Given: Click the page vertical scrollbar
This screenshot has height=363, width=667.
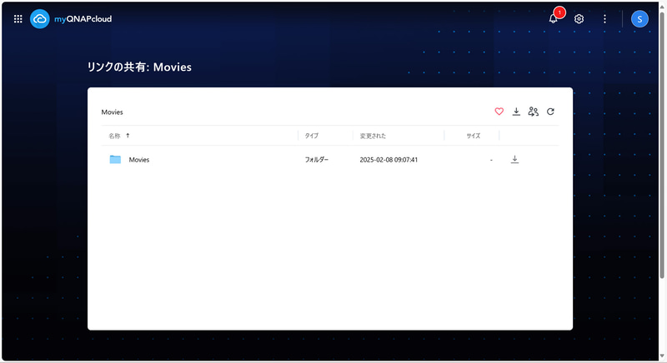Looking at the screenshot, I should 662,145.
